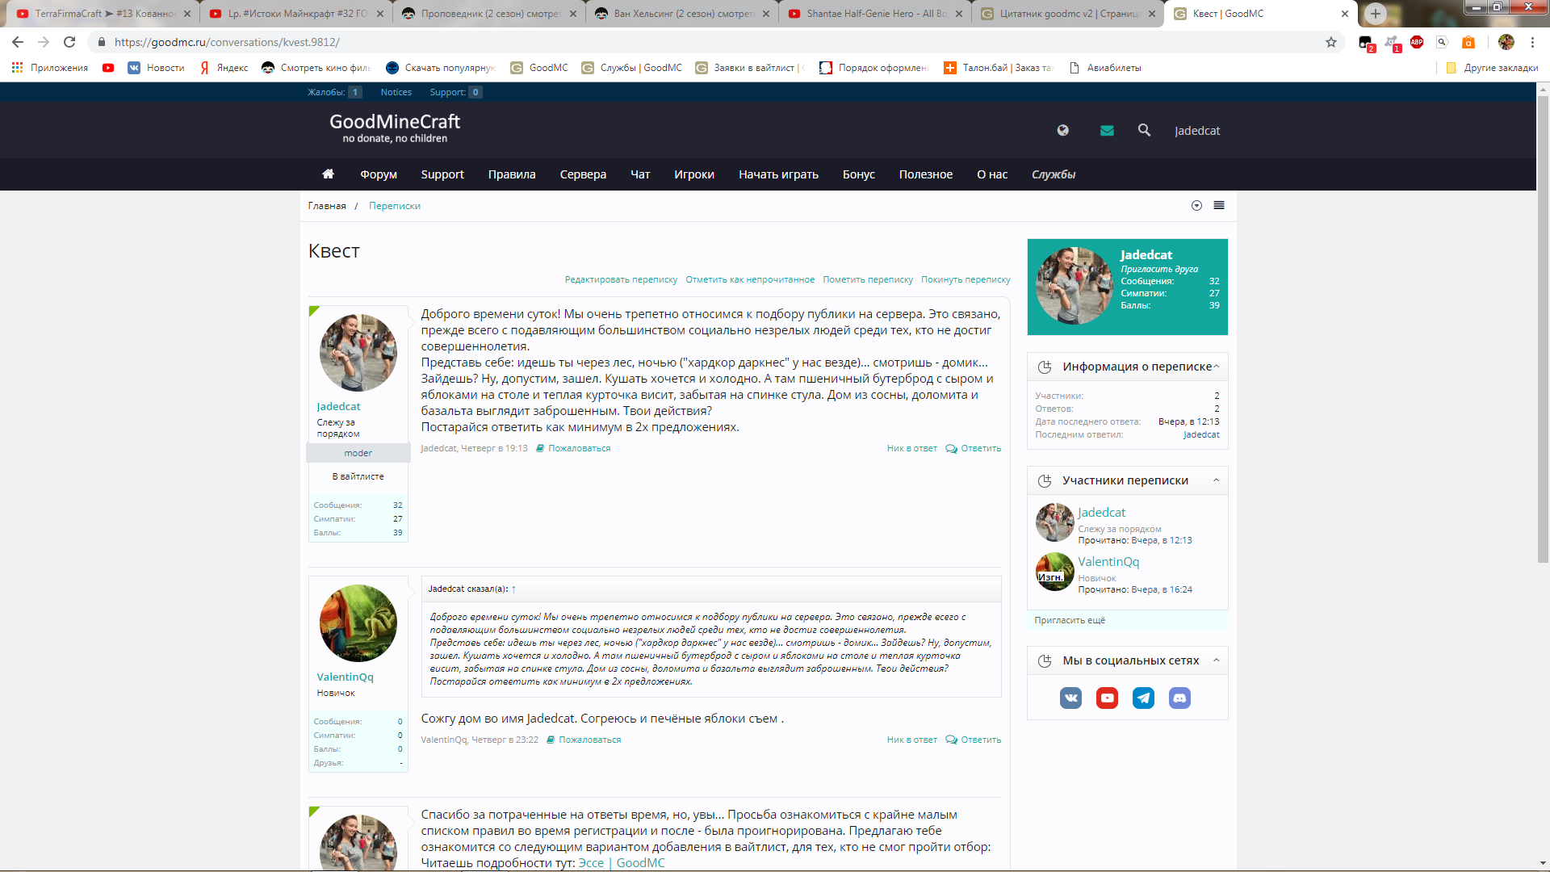Open the envelope conversations icon
Screen dimensions: 1550x872
tap(1107, 130)
